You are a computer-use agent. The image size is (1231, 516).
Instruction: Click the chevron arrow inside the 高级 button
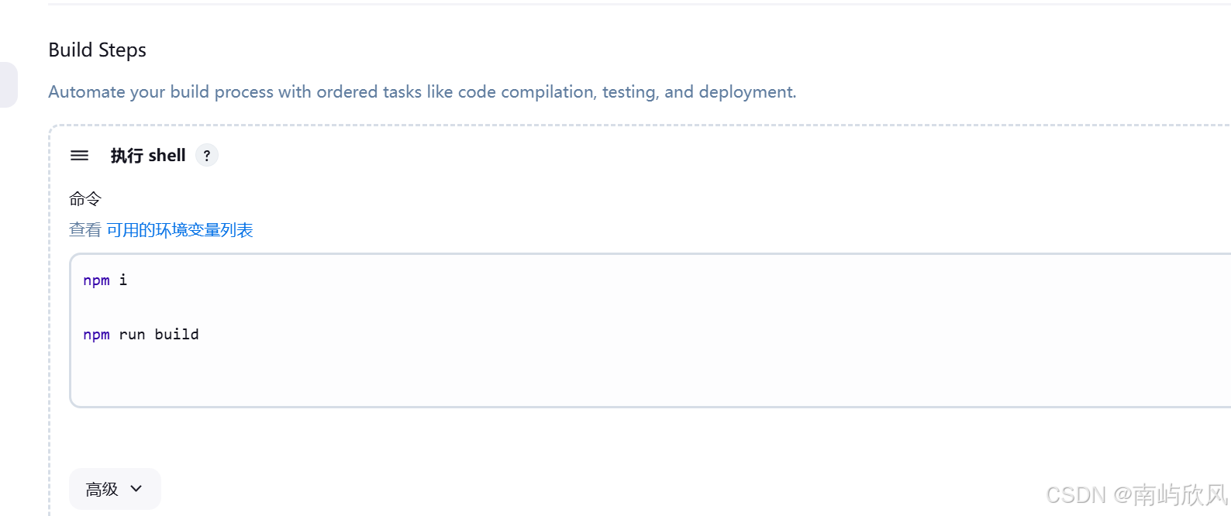click(136, 489)
